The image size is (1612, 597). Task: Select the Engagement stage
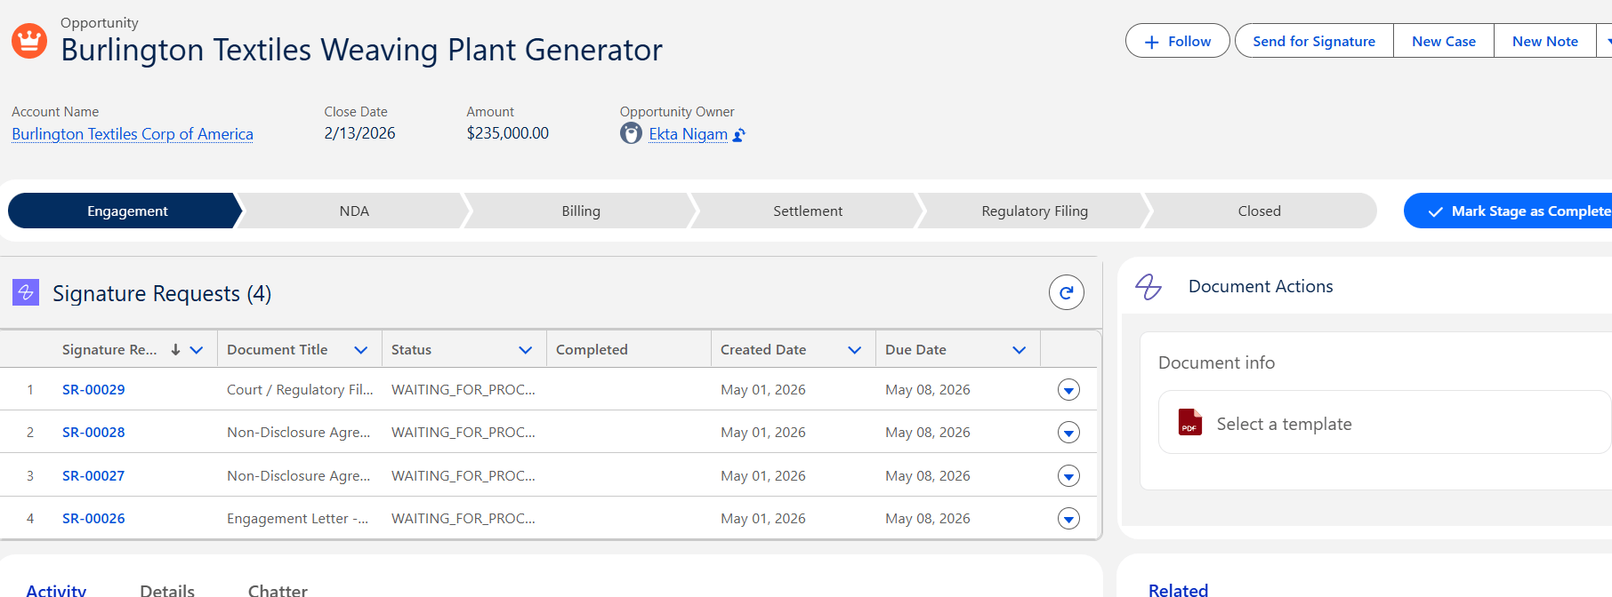126,211
